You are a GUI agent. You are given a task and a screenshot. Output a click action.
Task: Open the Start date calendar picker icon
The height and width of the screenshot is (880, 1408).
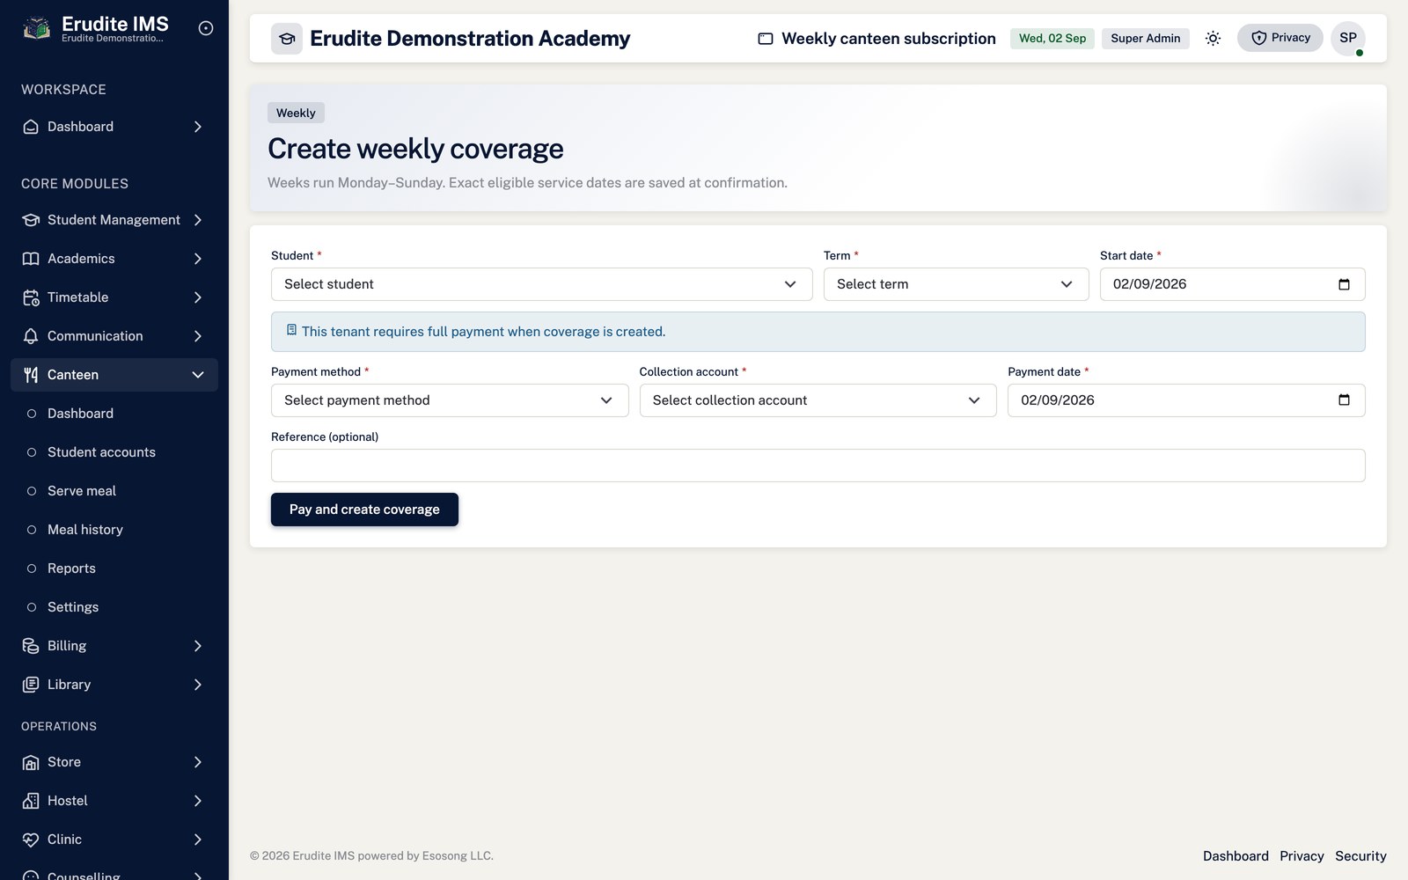click(x=1344, y=284)
